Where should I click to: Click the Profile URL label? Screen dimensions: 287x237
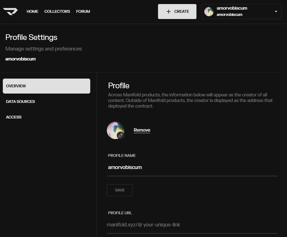(x=120, y=213)
